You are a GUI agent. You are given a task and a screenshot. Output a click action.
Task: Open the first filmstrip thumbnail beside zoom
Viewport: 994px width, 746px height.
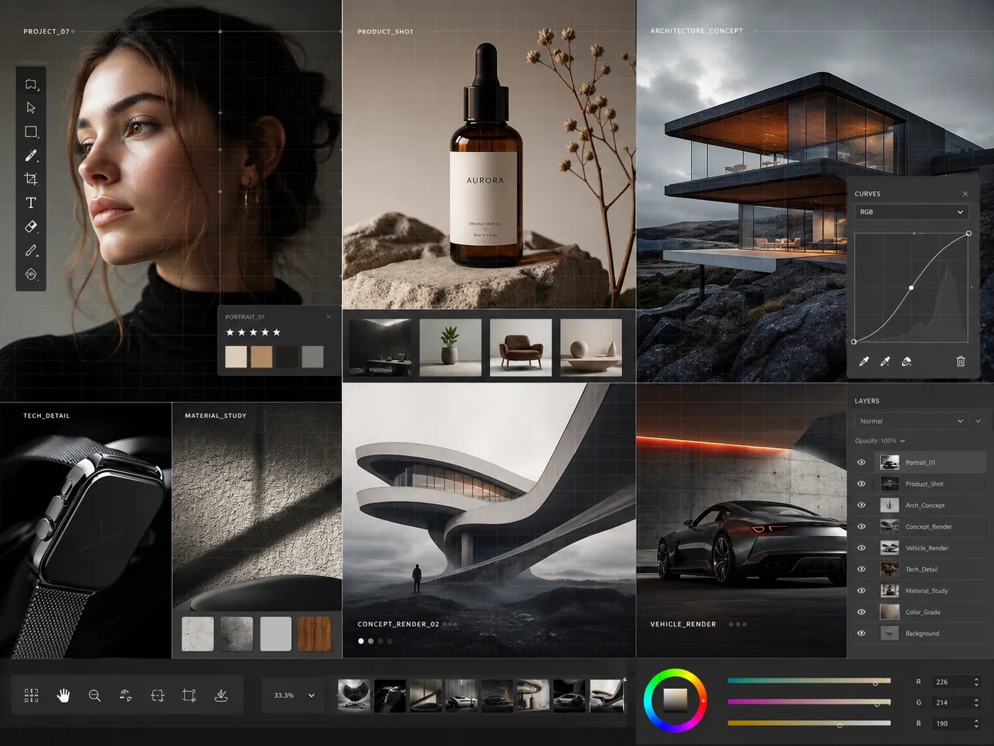click(x=354, y=695)
